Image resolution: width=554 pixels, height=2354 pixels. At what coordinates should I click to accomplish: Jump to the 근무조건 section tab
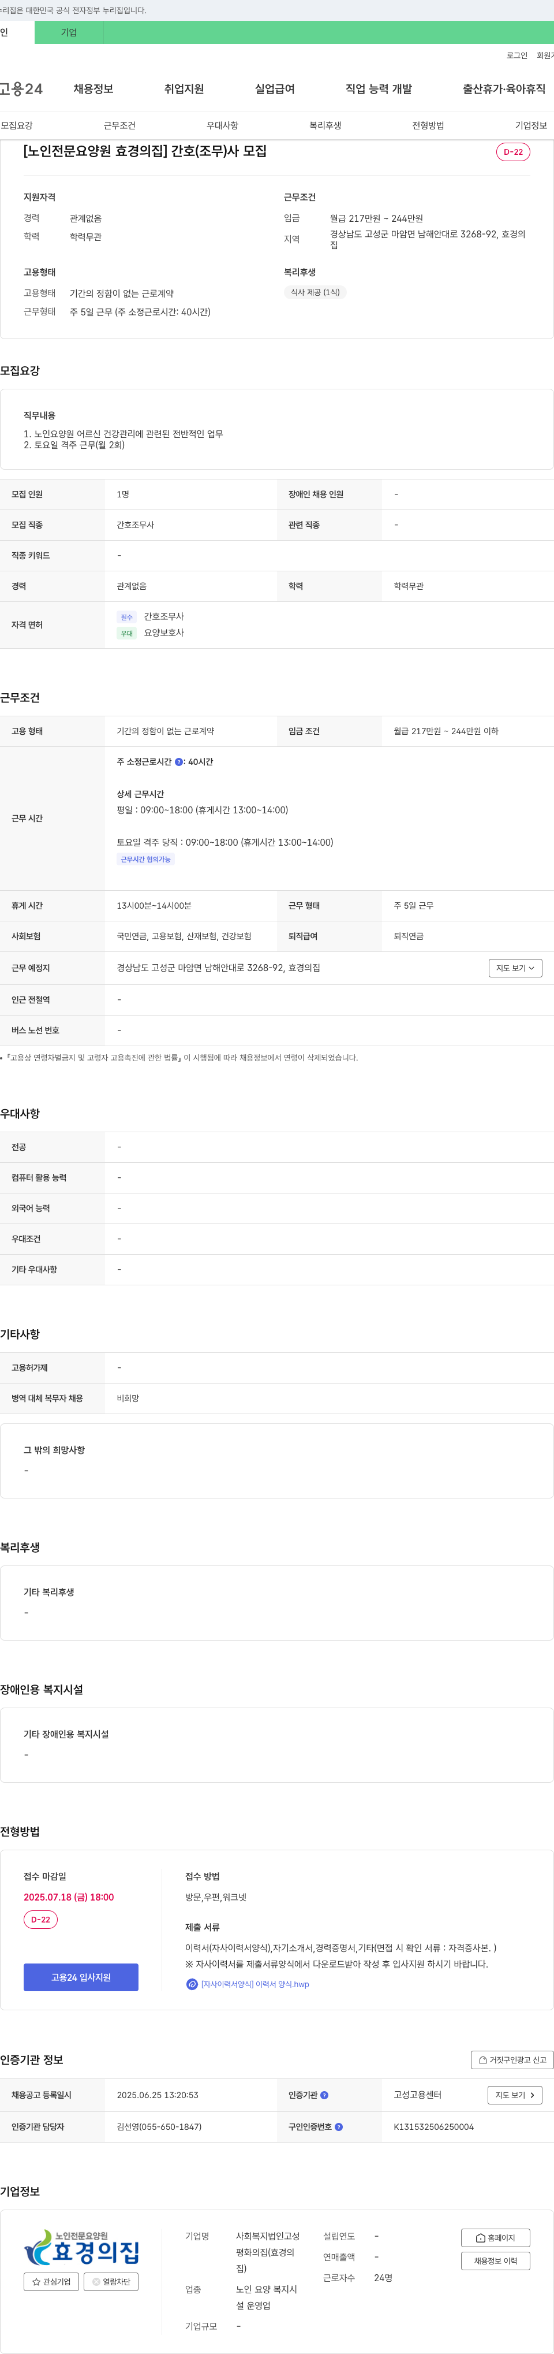coord(119,125)
